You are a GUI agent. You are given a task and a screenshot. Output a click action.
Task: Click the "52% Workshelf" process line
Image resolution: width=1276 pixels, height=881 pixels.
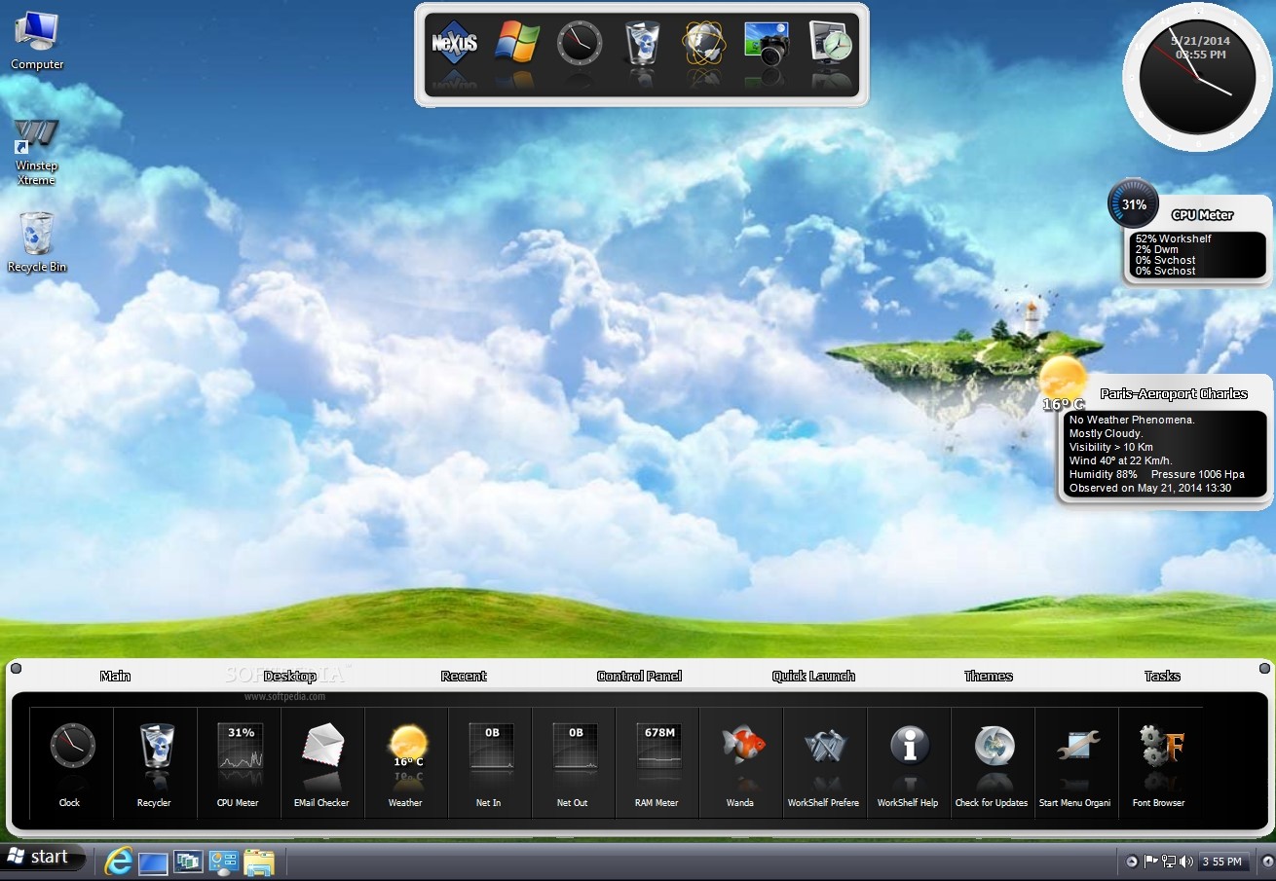(1173, 239)
